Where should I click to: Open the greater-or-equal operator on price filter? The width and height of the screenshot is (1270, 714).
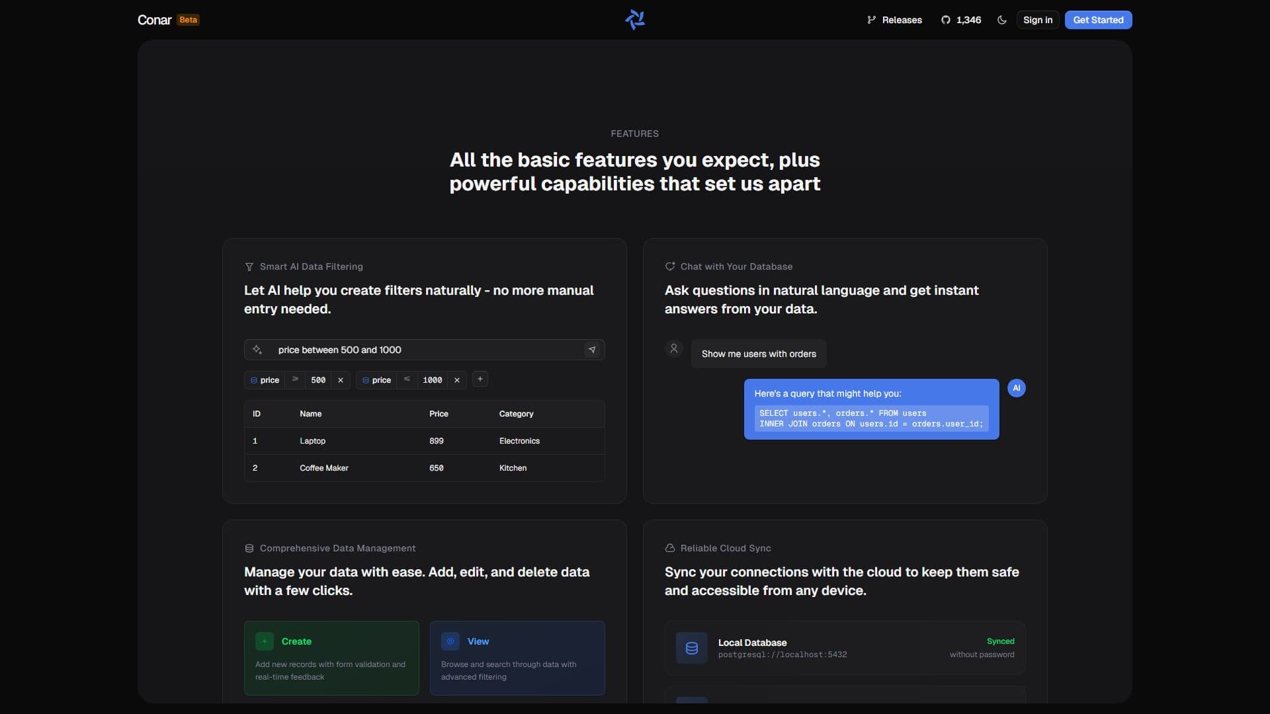click(295, 379)
